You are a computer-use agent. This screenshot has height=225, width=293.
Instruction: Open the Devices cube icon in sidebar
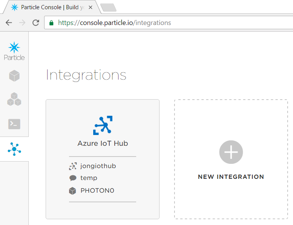point(14,76)
